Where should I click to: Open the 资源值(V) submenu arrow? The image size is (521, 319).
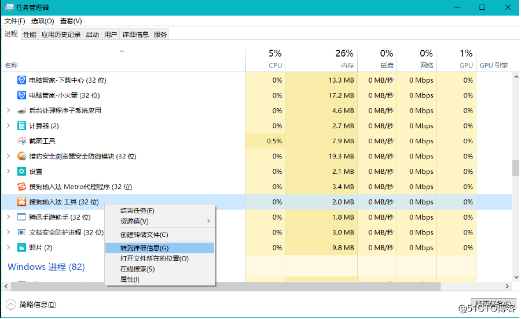tap(208, 221)
